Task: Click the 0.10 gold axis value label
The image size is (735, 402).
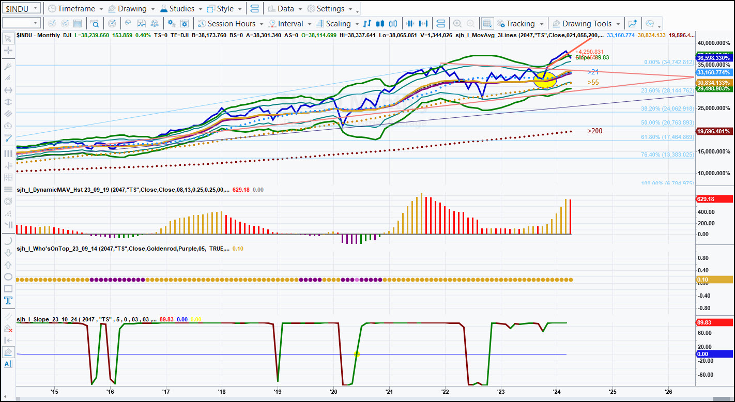Action: click(x=714, y=280)
